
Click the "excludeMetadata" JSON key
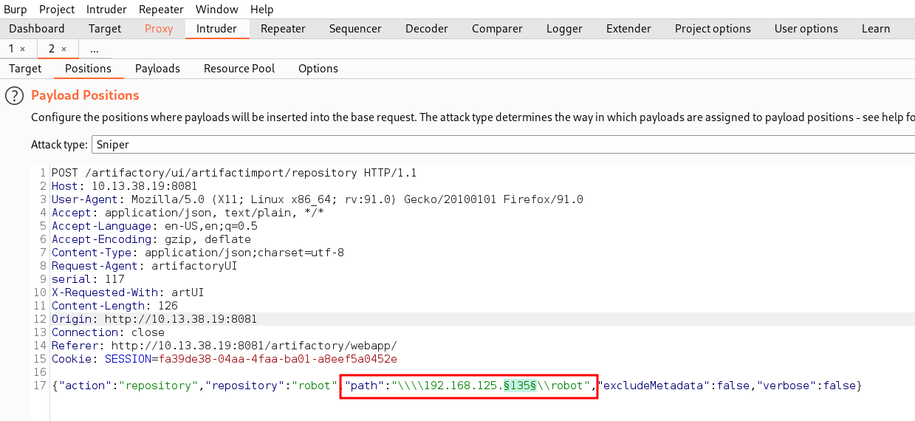[653, 386]
